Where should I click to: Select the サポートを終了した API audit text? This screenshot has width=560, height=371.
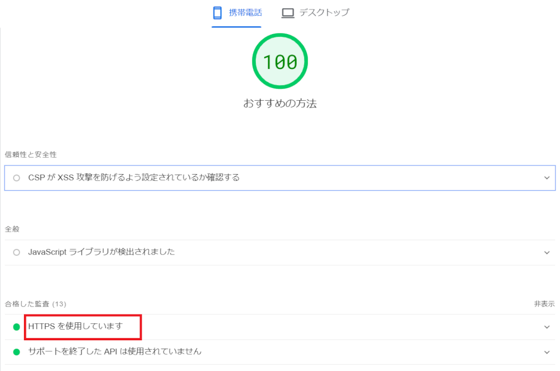pyautogui.click(x=115, y=352)
